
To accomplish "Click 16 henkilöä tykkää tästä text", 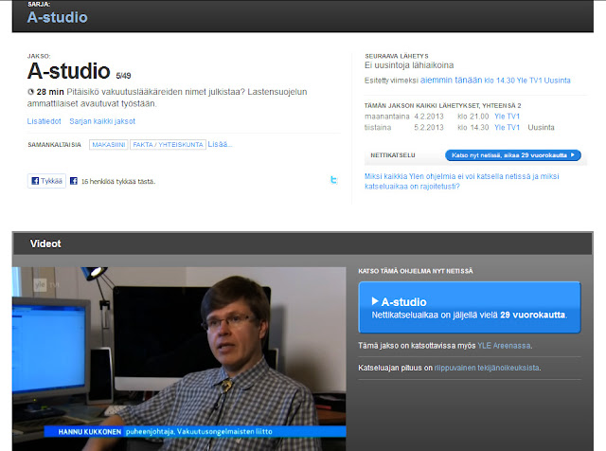I will click(x=118, y=181).
